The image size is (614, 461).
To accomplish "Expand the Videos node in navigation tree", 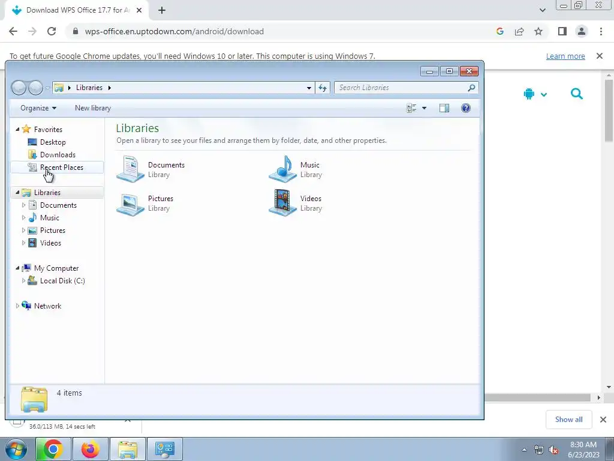I will 23,243.
